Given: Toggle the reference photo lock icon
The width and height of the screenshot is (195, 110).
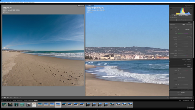Looking at the screenshot, I should coord(20,98).
